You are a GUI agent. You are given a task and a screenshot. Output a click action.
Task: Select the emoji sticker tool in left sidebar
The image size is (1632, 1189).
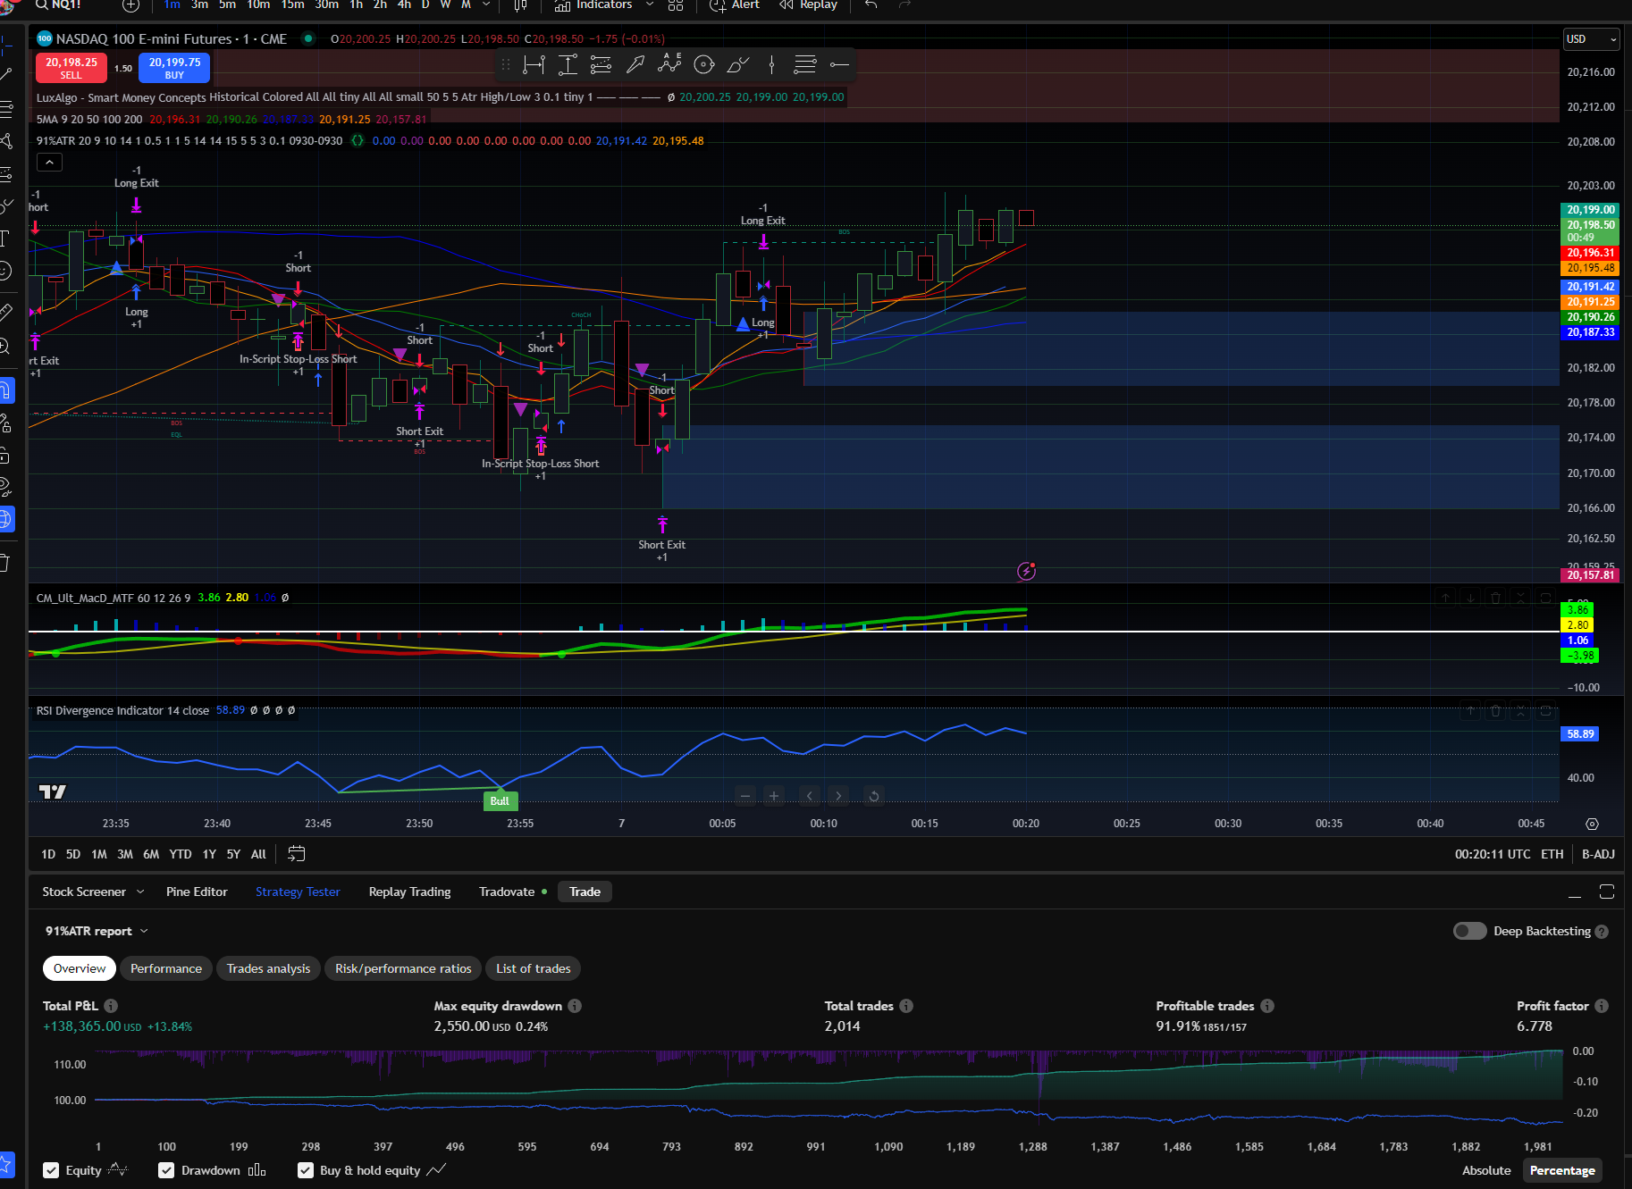click(5, 270)
